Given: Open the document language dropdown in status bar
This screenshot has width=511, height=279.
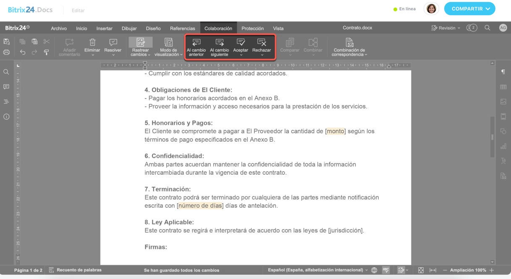Looking at the screenshot, I should 318,270.
